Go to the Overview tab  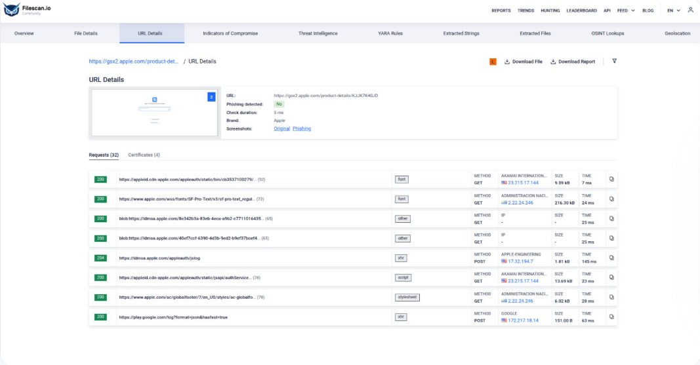24,33
